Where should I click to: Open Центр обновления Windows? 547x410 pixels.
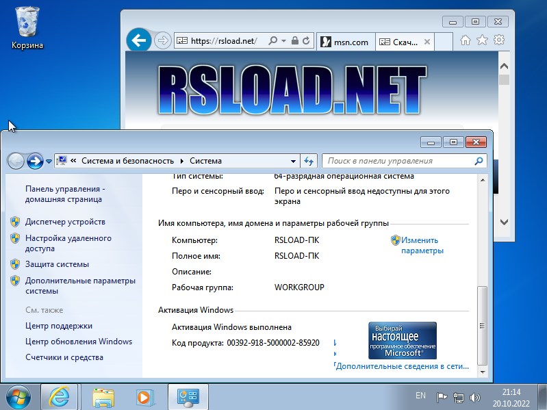pos(79,342)
